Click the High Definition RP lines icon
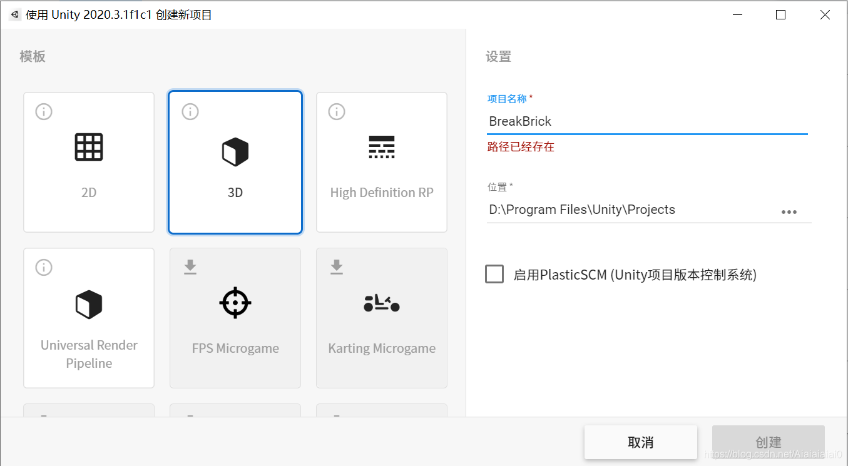Image resolution: width=848 pixels, height=466 pixels. pos(382,147)
